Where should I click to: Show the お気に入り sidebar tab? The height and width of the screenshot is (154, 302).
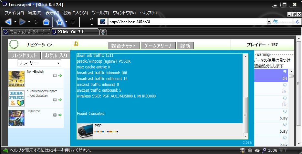[56, 56]
